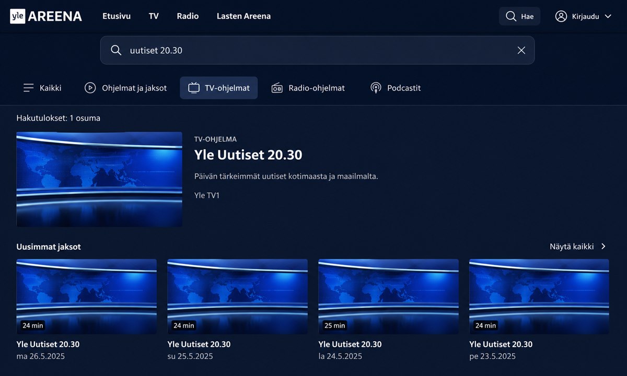Image resolution: width=627 pixels, height=376 pixels.
Task: Select the Kaikki filter tab
Action: [x=42, y=88]
